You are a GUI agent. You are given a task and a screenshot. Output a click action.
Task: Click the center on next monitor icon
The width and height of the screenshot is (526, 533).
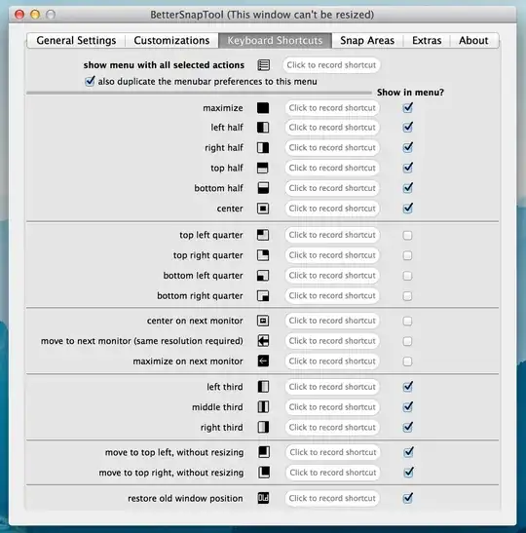coord(263,321)
